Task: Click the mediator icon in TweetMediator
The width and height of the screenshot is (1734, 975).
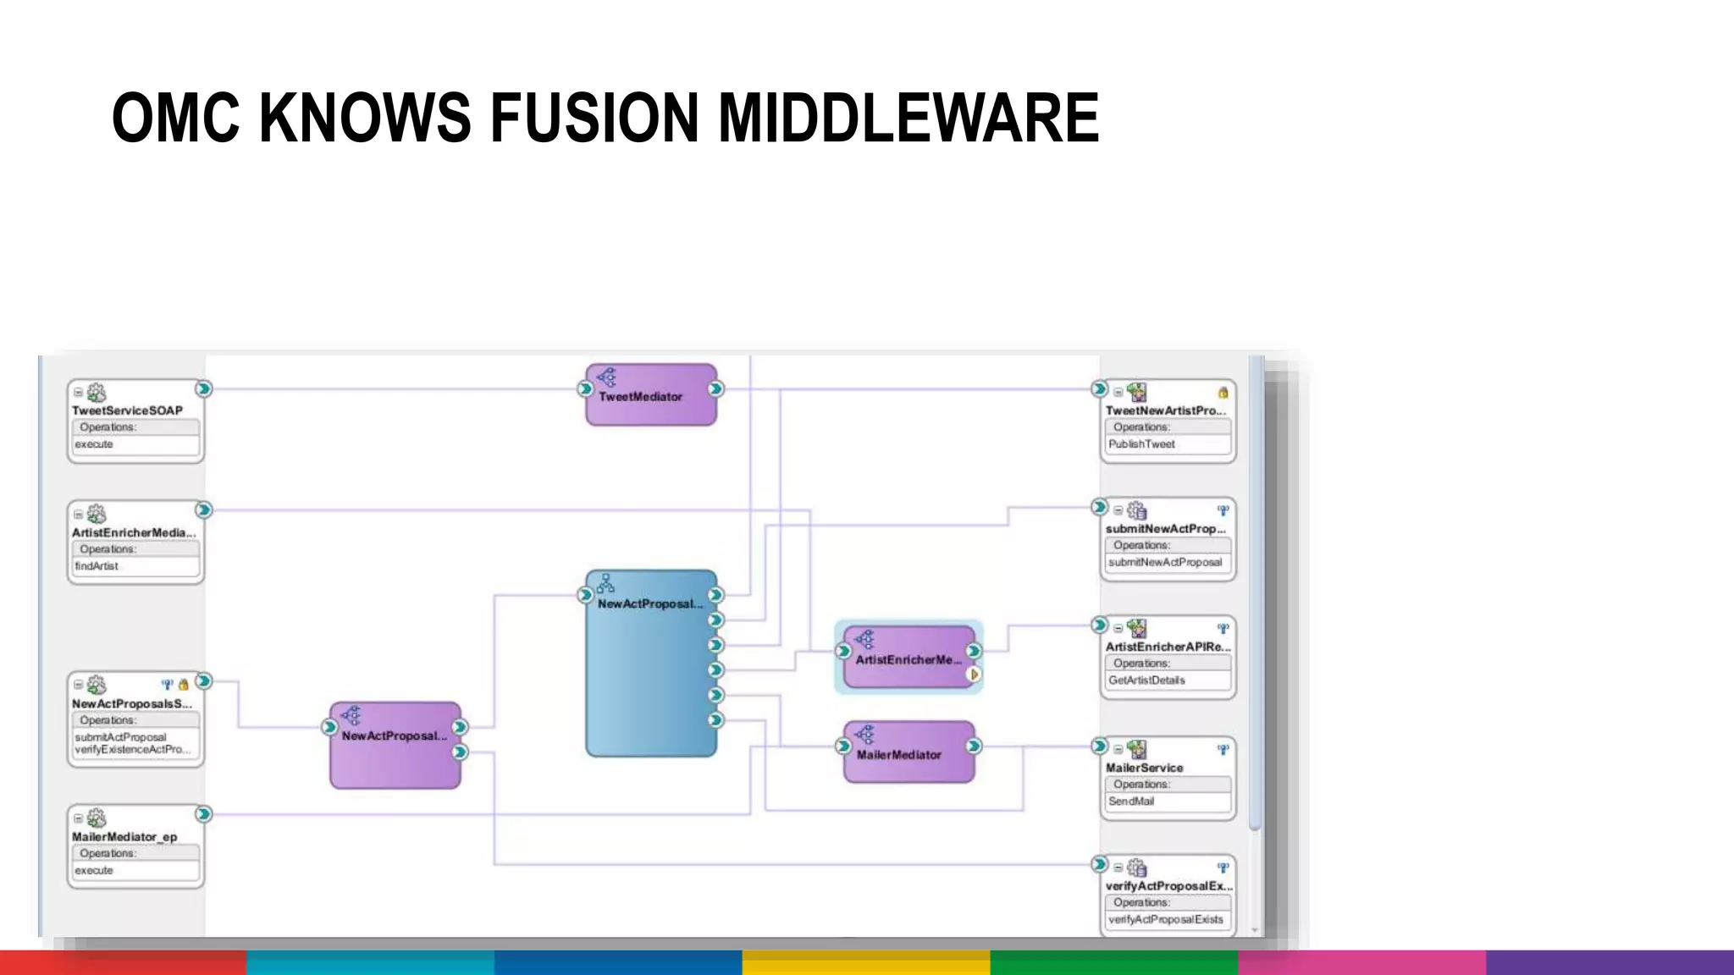Action: [x=606, y=377]
